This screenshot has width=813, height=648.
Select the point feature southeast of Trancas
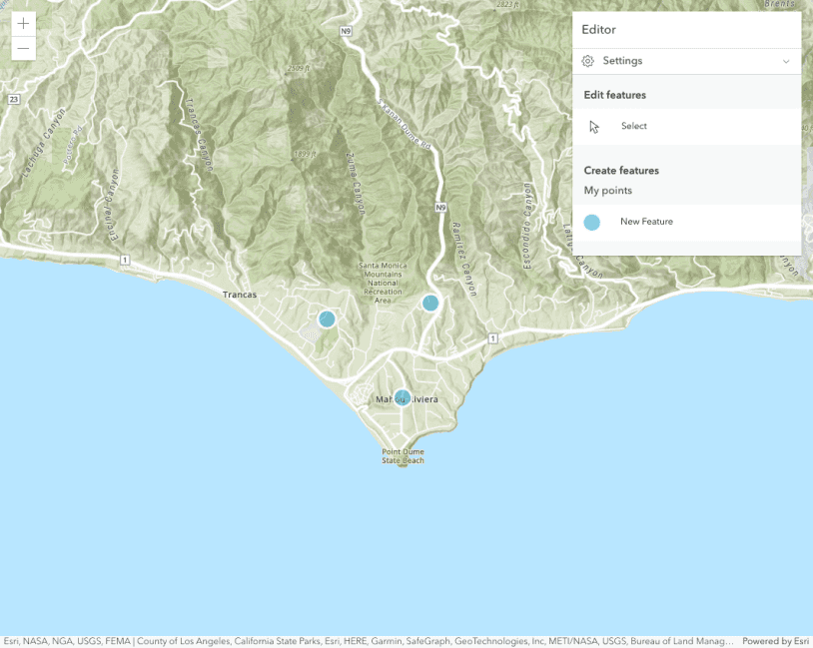pos(327,320)
